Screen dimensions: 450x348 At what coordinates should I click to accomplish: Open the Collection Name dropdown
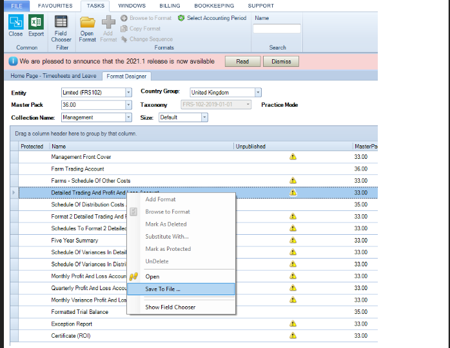(128, 118)
